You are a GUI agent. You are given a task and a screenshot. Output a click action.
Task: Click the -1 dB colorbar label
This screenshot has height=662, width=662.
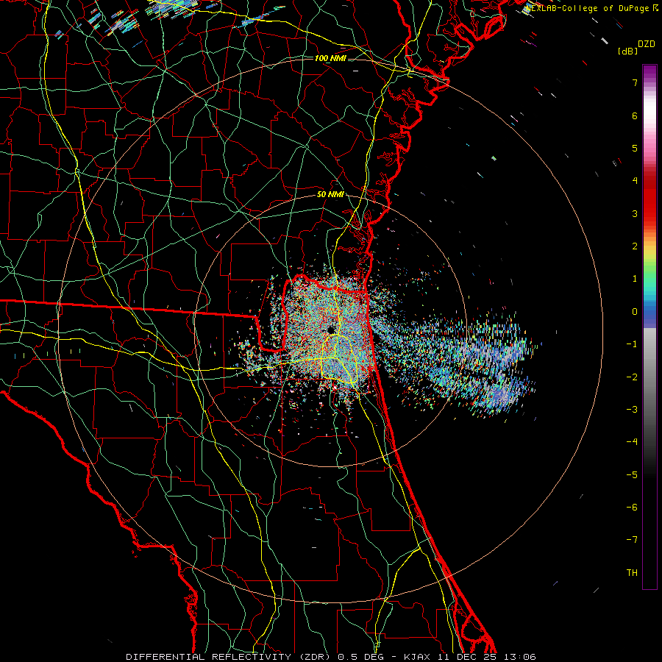tap(632, 344)
